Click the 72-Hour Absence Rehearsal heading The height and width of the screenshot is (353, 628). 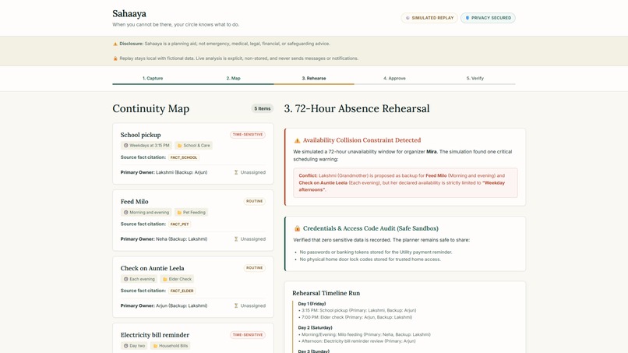357,108
